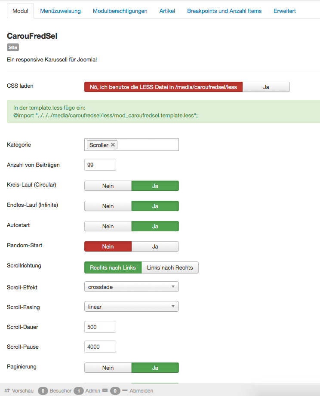Set Kreis-Lauf (Circular) to Nein
This screenshot has width=320, height=396.
click(x=108, y=186)
